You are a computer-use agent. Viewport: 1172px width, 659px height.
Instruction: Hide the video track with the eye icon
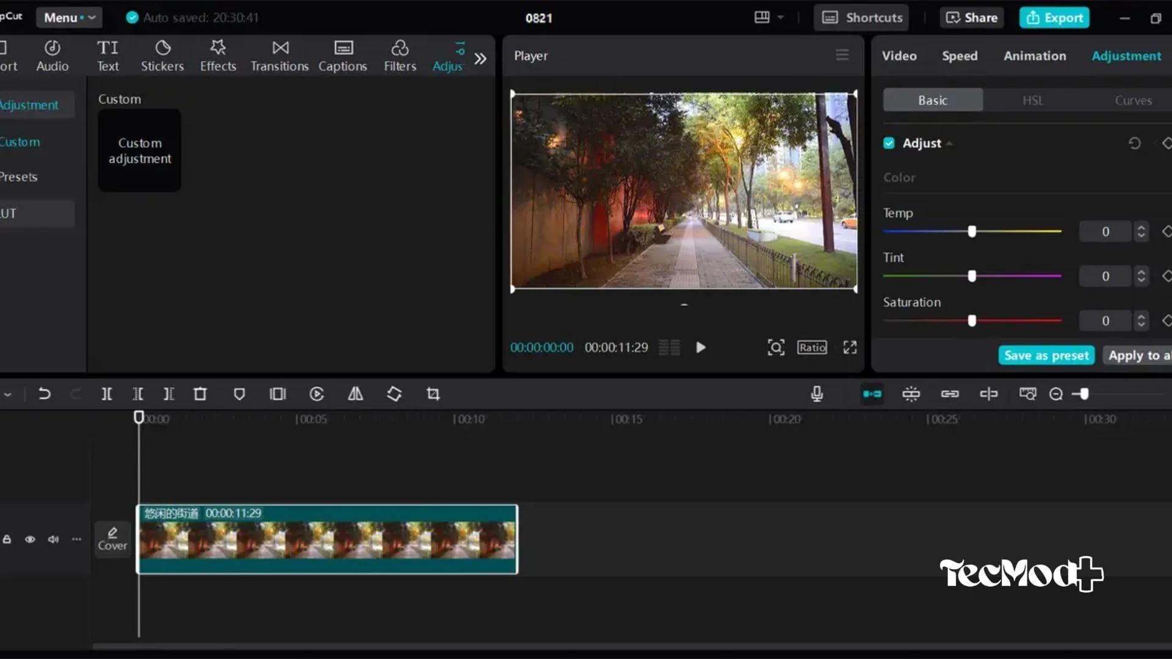(x=30, y=539)
